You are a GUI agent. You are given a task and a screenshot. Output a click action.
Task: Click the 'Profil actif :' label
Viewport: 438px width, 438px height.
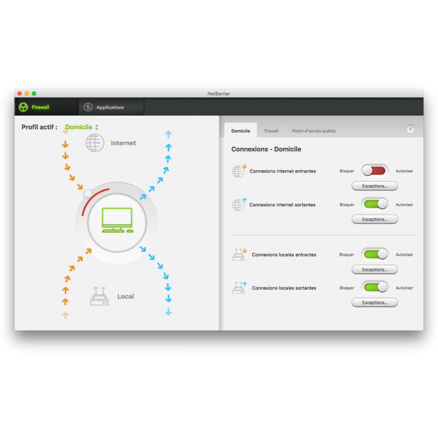[x=39, y=127]
